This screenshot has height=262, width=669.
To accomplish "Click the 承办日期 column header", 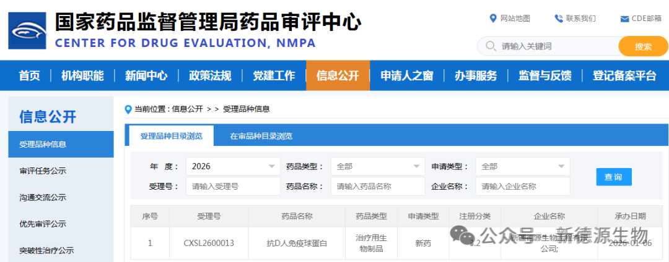I will click(630, 216).
